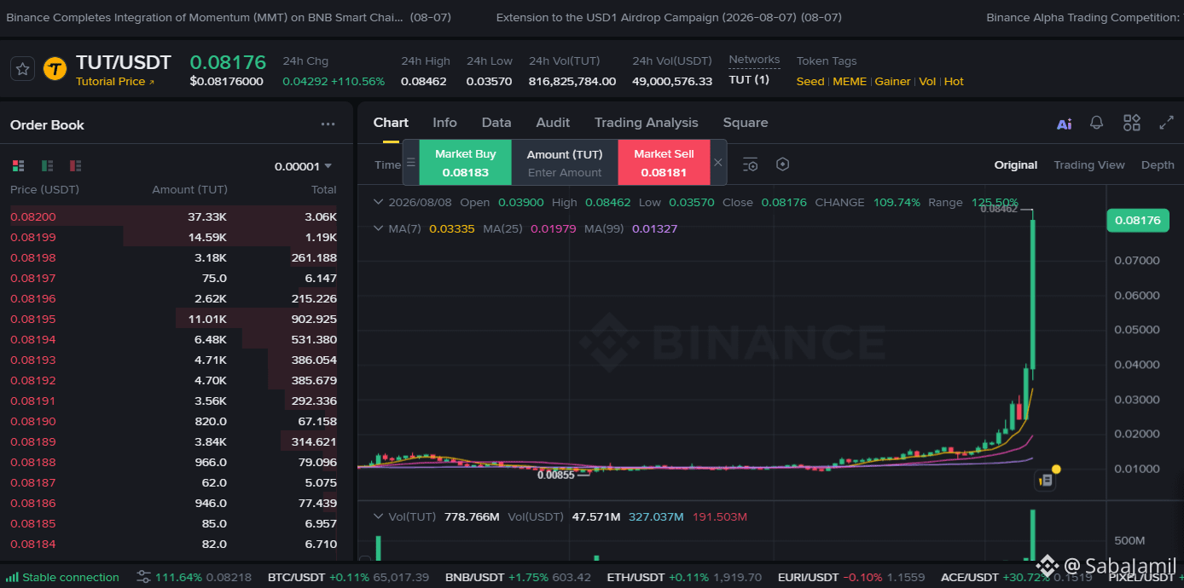Viewport: 1184px width, 588px height.
Task: Open the Binance Alpha Trading Competition announcement
Action: point(1084,17)
